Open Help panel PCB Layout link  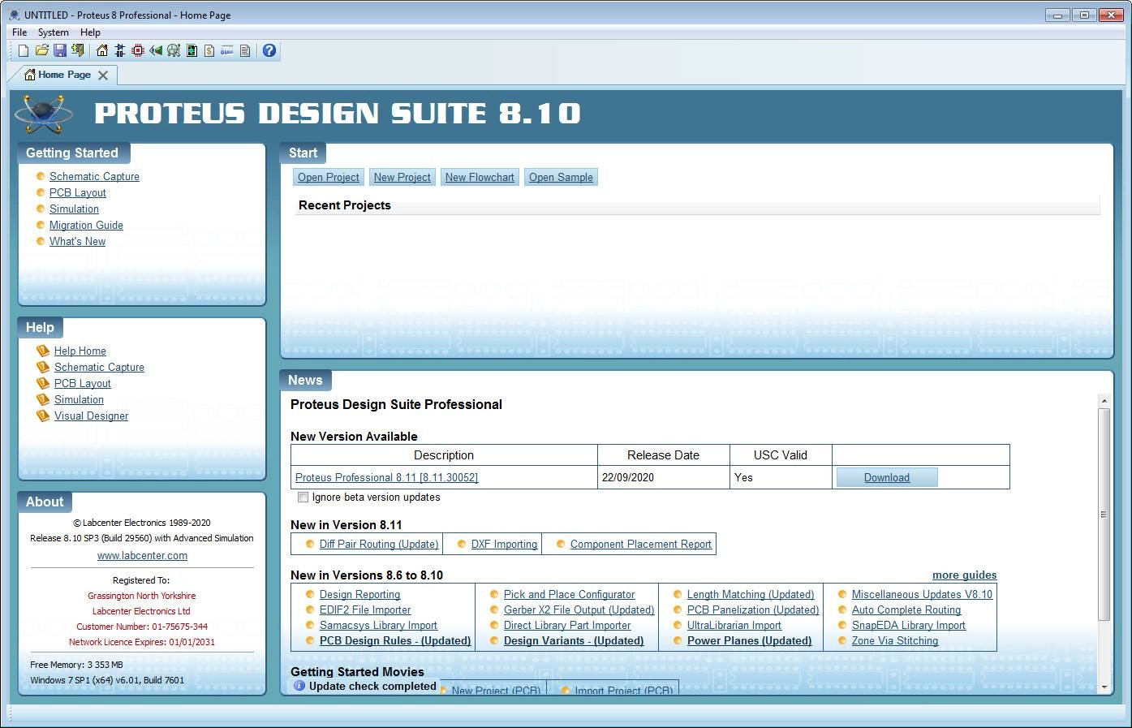pos(83,383)
